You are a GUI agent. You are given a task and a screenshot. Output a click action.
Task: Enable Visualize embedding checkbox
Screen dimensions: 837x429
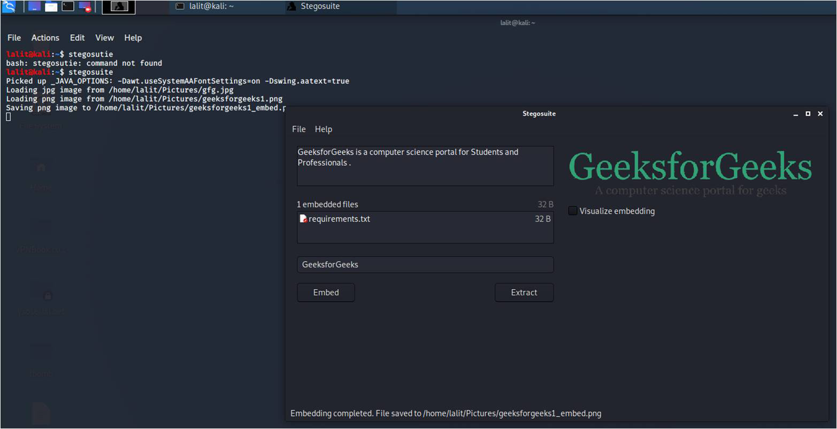coord(573,211)
